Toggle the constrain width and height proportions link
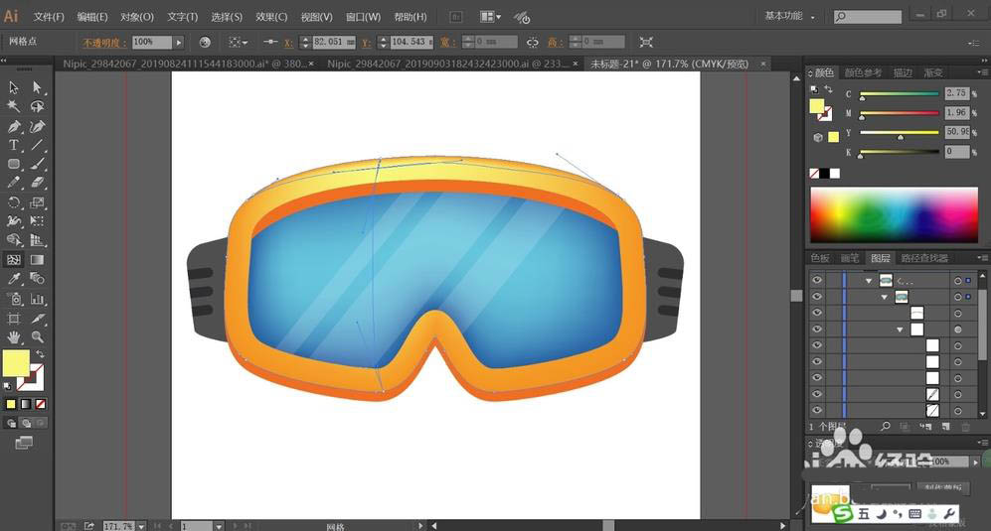 coord(532,43)
